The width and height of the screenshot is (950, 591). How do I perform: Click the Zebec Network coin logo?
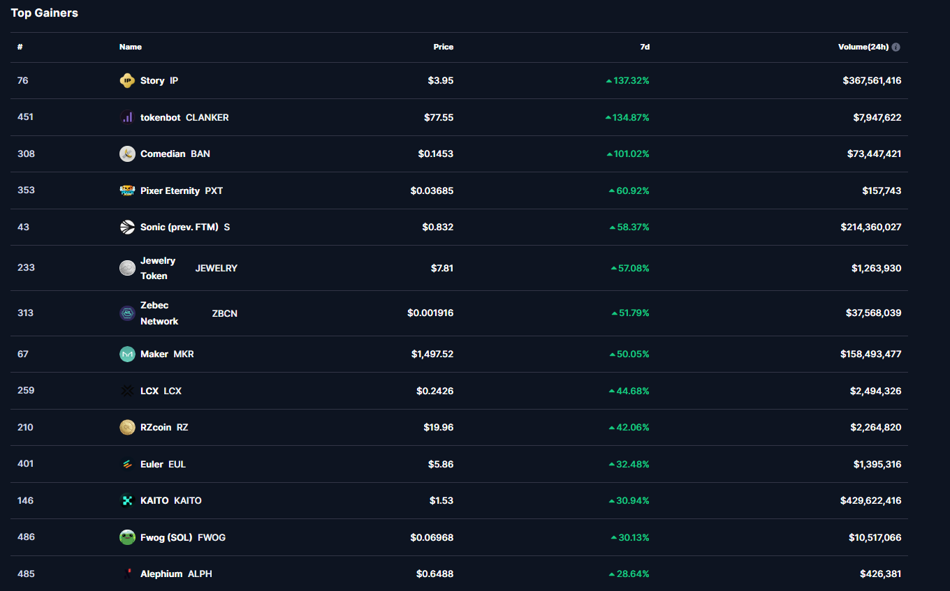click(x=127, y=313)
